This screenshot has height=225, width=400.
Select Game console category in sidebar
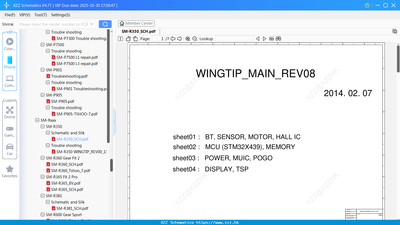[10, 131]
